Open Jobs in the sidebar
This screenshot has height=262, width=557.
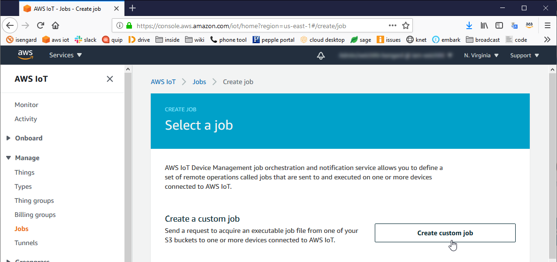[21, 229]
